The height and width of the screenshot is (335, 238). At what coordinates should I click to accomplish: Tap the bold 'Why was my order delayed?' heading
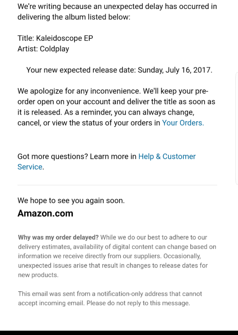(58, 237)
